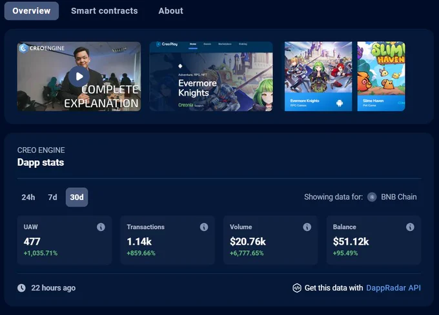Viewport: 439px width, 315px height.
Task: Click the API code icon
Action: (297, 288)
